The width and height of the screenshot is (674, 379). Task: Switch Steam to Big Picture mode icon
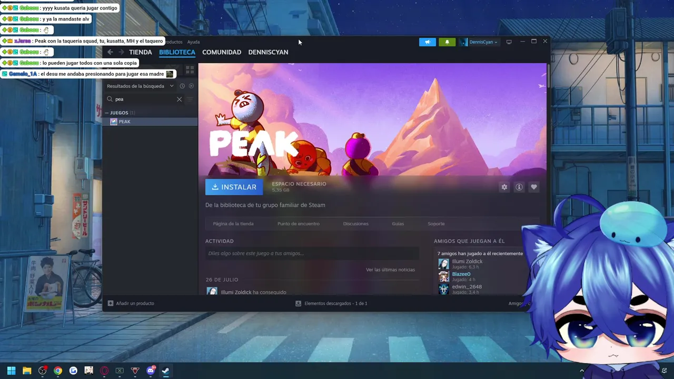pyautogui.click(x=509, y=42)
